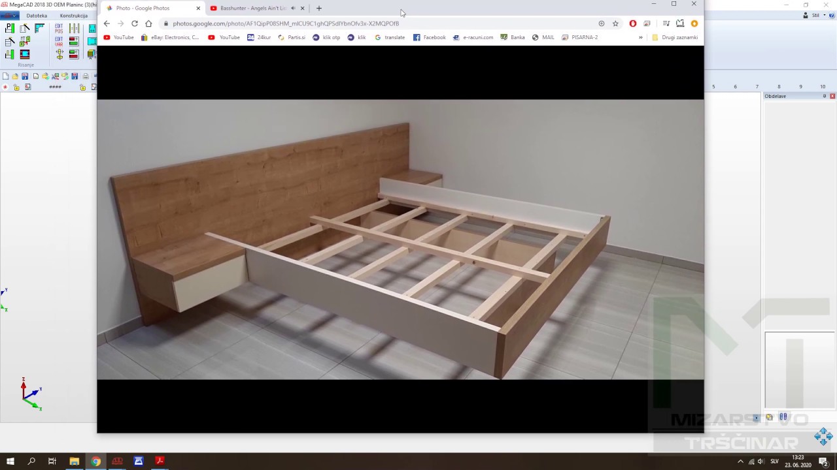Select the EDIT VAR tool in MegaCAD
Viewport: 837px width, 470px height.
pos(59,41)
